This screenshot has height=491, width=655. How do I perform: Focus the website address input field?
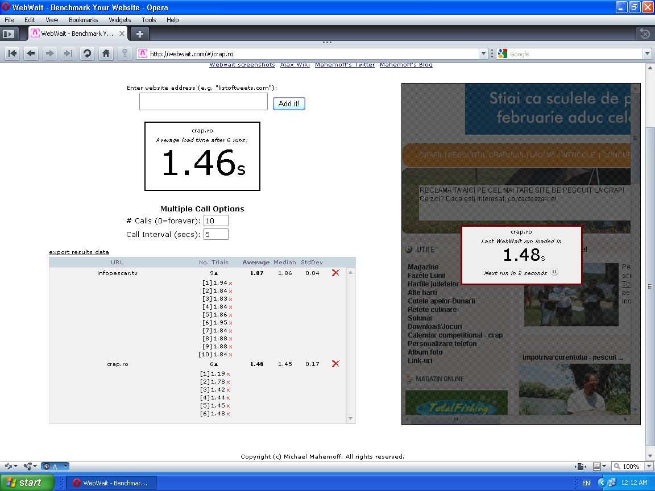[203, 102]
